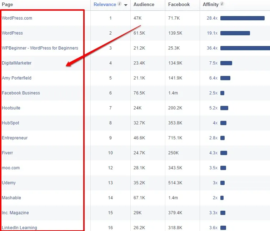Open the WordPress.com page link

coord(17,18)
